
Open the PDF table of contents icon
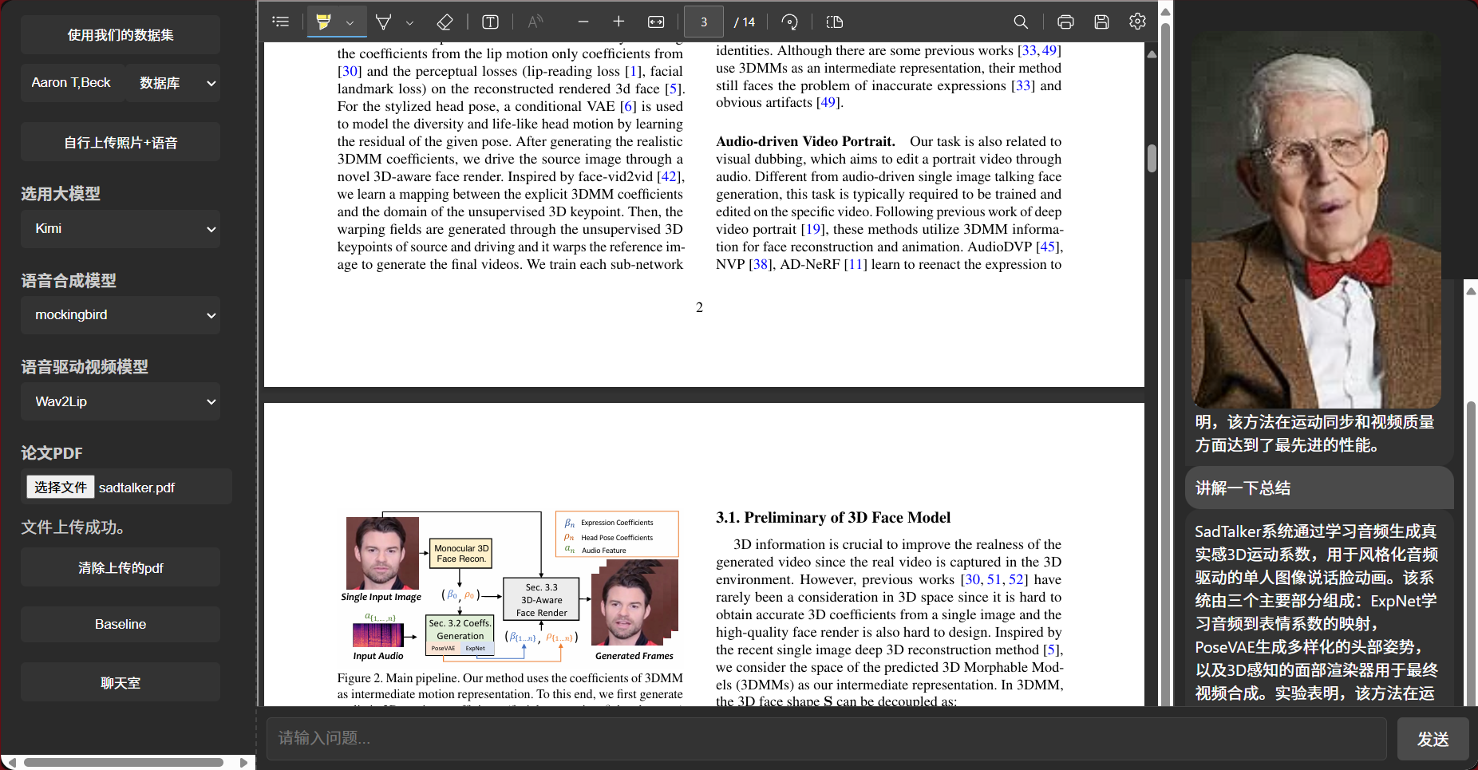(x=281, y=22)
